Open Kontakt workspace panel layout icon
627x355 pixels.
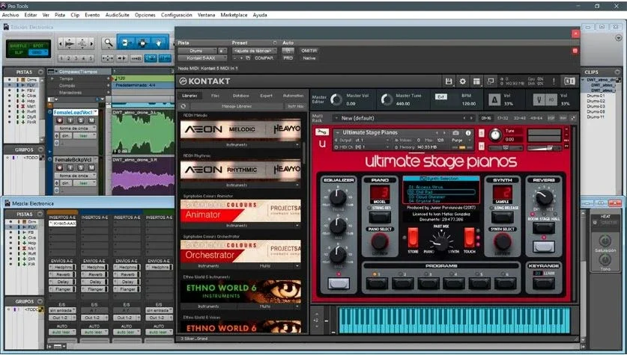pos(476,81)
